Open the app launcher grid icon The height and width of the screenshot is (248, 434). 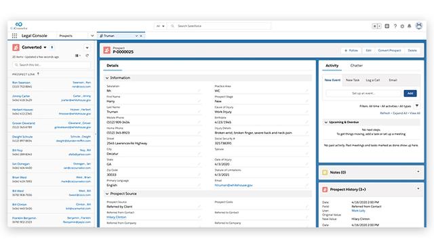(14, 36)
